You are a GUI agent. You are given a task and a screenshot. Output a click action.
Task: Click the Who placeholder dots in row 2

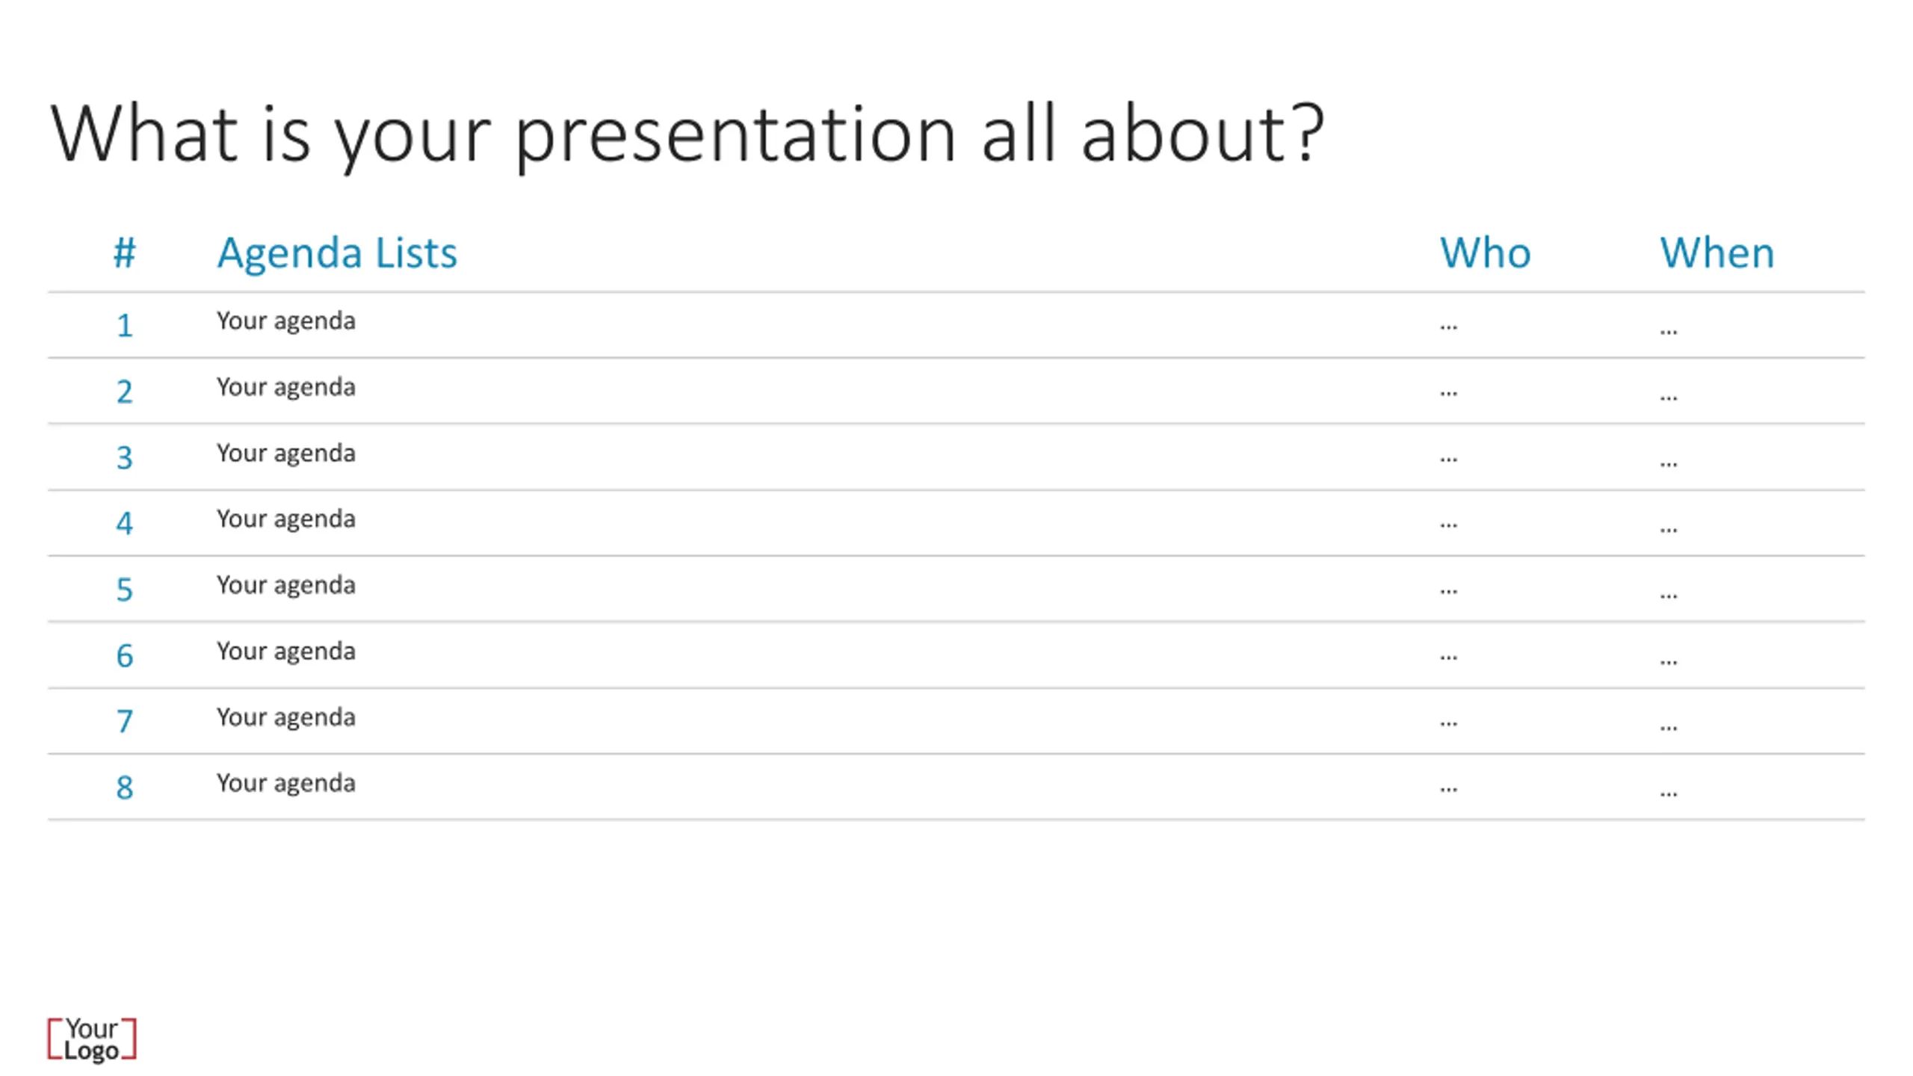click(x=1448, y=394)
